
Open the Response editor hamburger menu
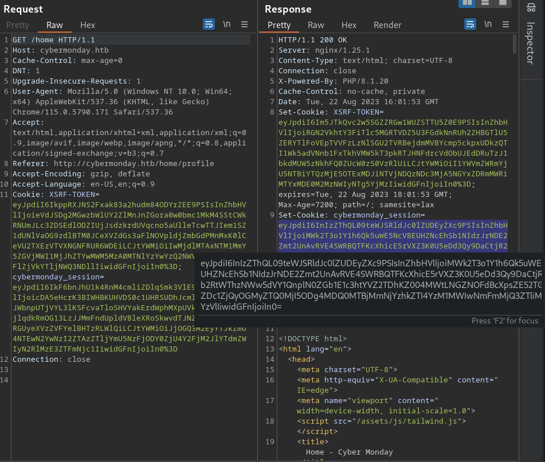[x=505, y=24]
